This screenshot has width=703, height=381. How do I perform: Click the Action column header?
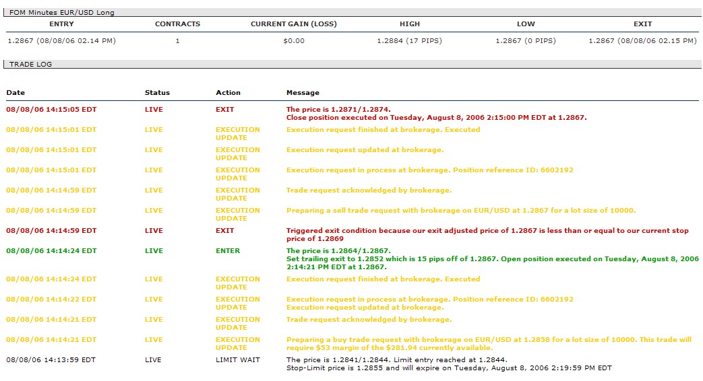point(228,93)
